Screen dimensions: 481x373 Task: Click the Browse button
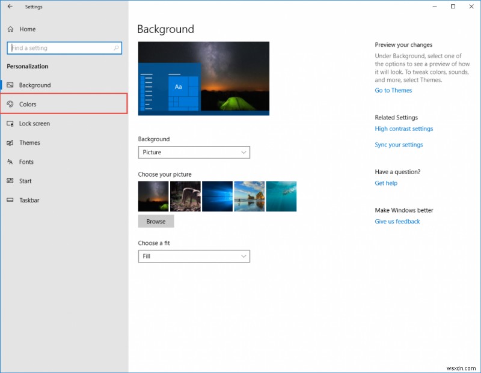pyautogui.click(x=156, y=221)
